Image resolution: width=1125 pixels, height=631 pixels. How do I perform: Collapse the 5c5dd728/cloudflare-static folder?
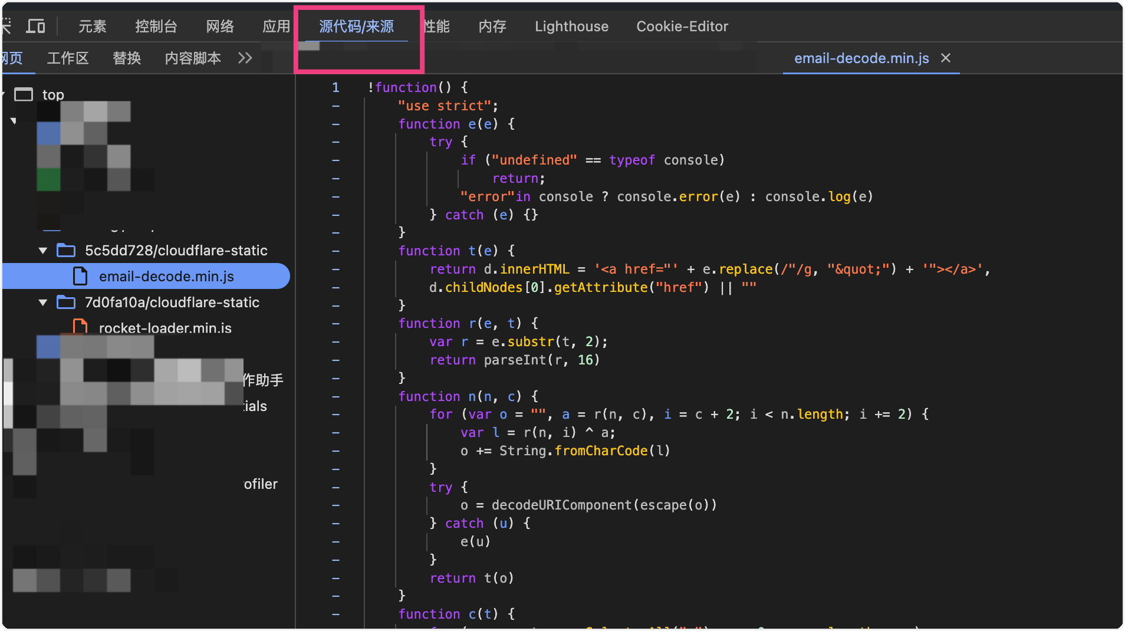tap(42, 251)
